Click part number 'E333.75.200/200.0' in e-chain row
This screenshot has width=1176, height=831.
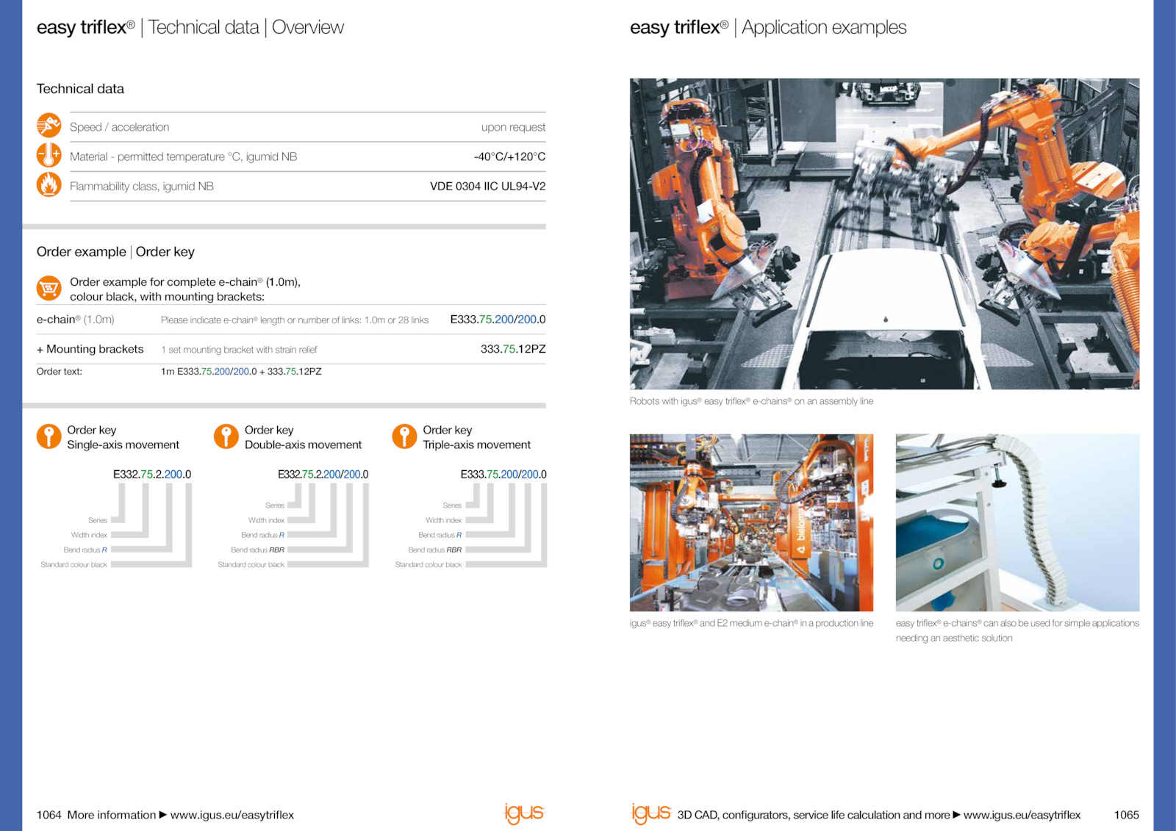coord(498,320)
